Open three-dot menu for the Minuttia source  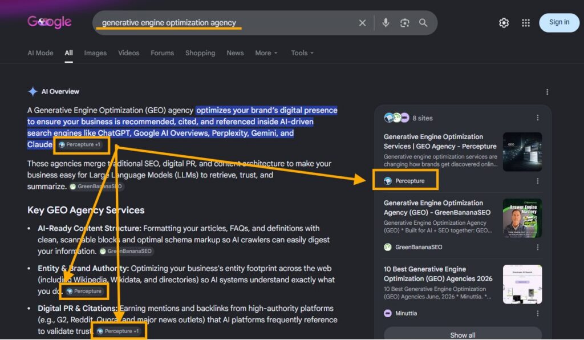537,313
